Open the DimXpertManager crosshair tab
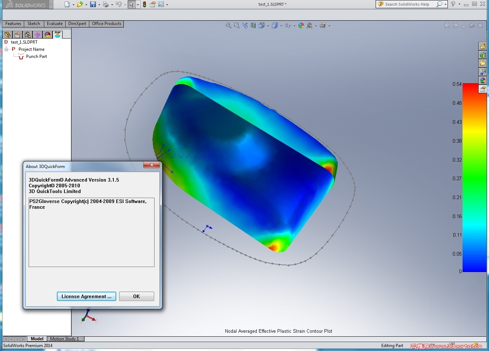The image size is (489, 351). 38,35
